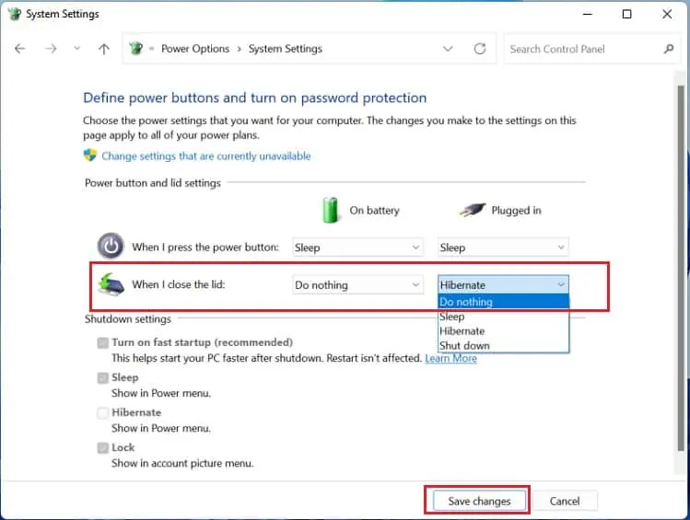Click the search magnifier icon
Screen dimensions: 690x520
[x=668, y=50]
